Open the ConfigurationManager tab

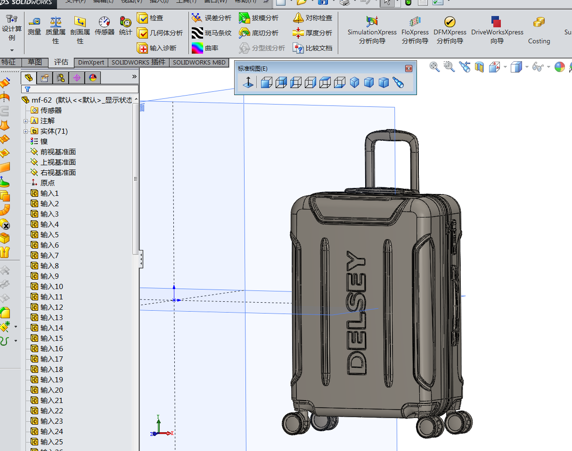(x=61, y=78)
